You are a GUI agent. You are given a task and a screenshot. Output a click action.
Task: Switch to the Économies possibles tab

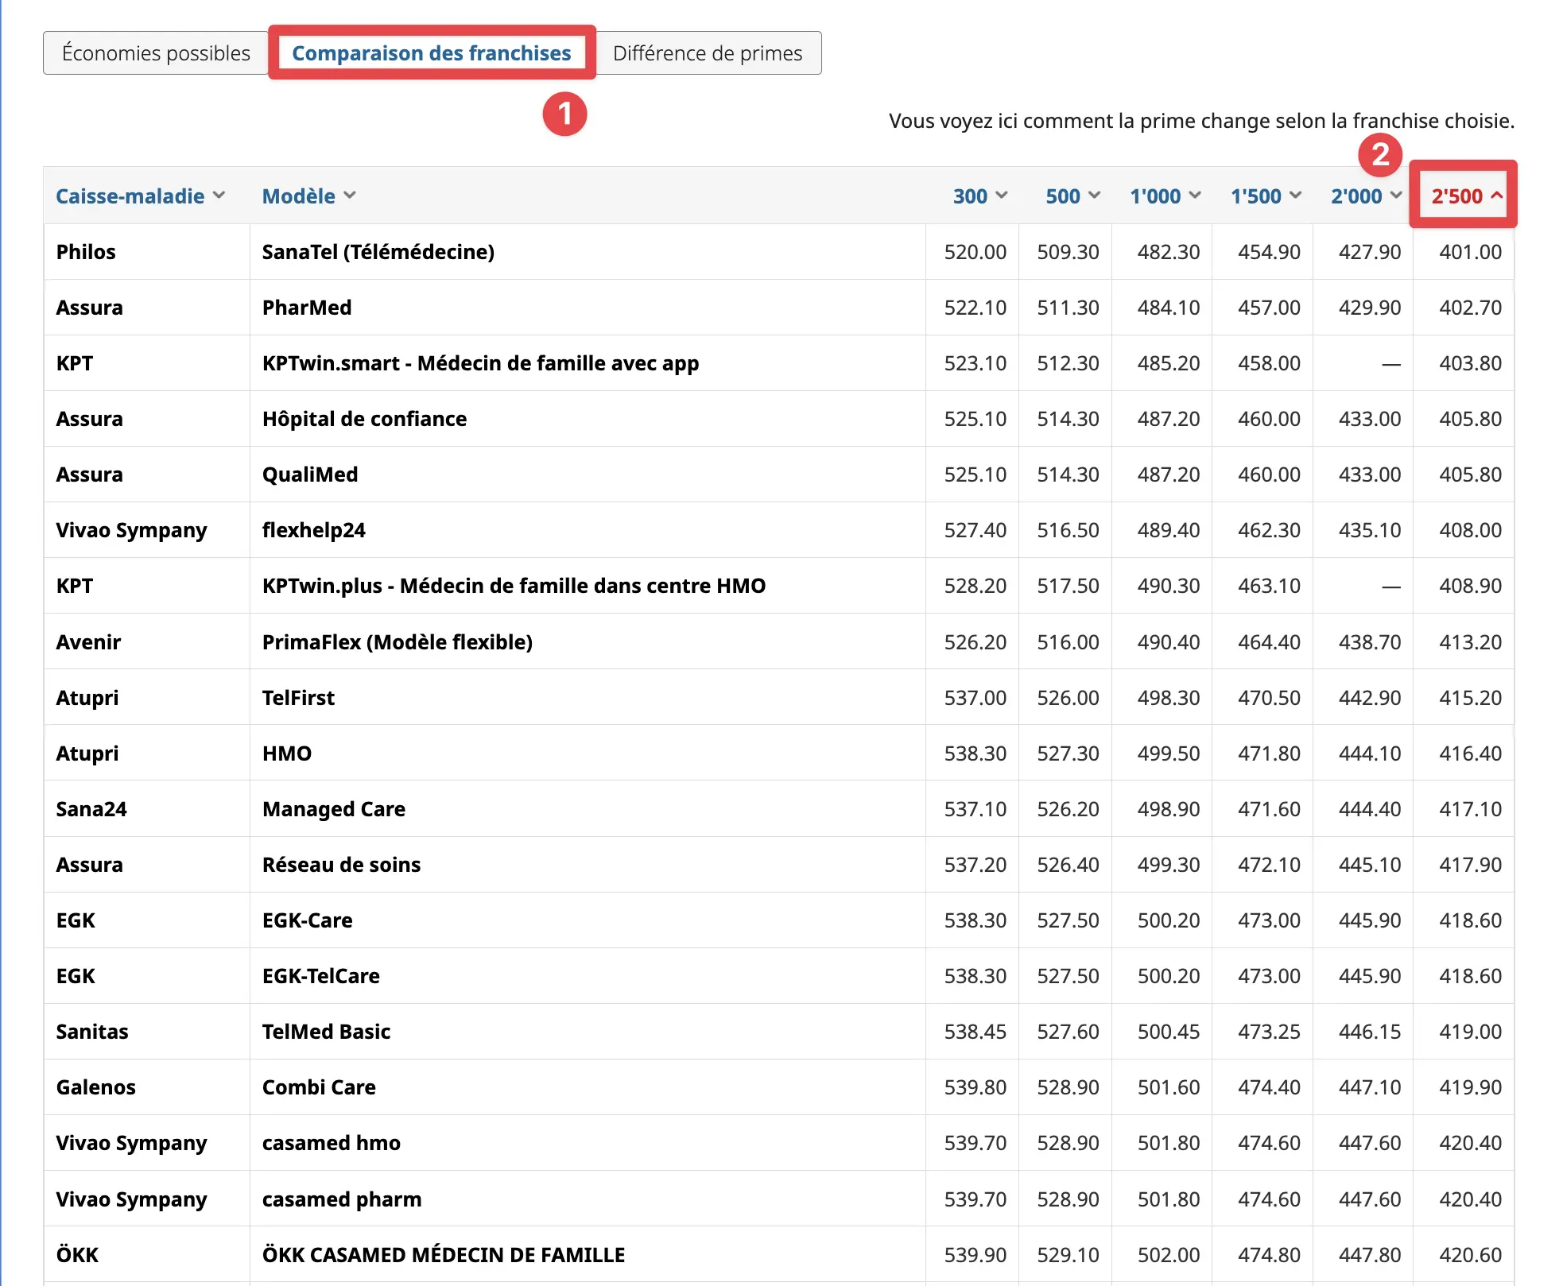coord(156,53)
